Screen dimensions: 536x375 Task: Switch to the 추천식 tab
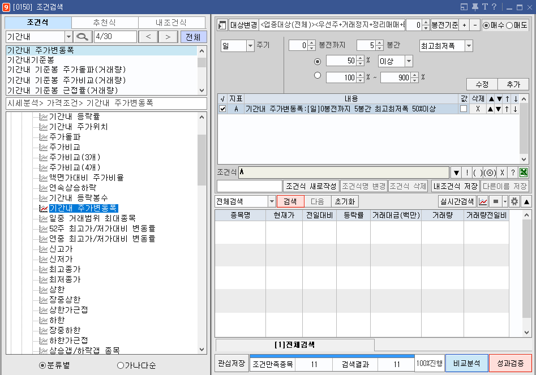click(x=105, y=23)
